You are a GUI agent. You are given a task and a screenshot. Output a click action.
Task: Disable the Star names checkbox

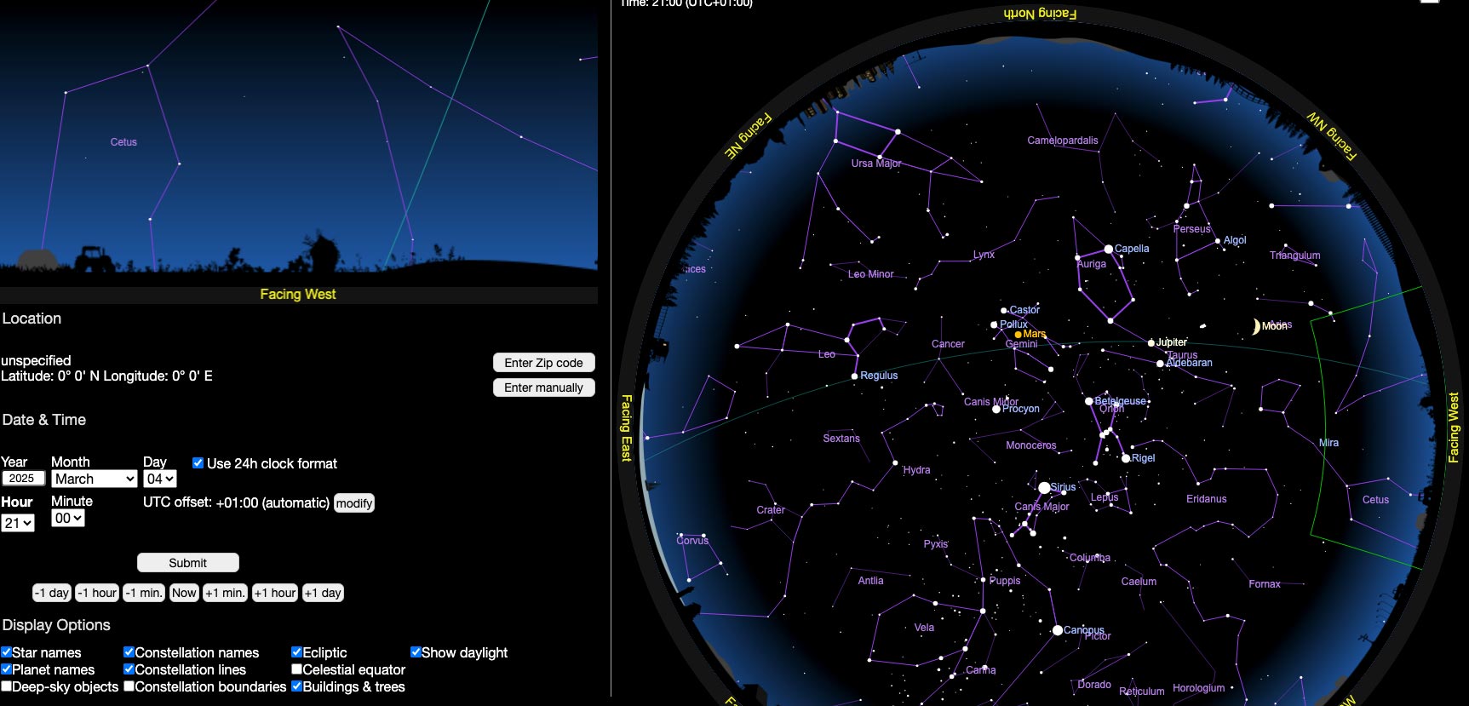(7, 652)
